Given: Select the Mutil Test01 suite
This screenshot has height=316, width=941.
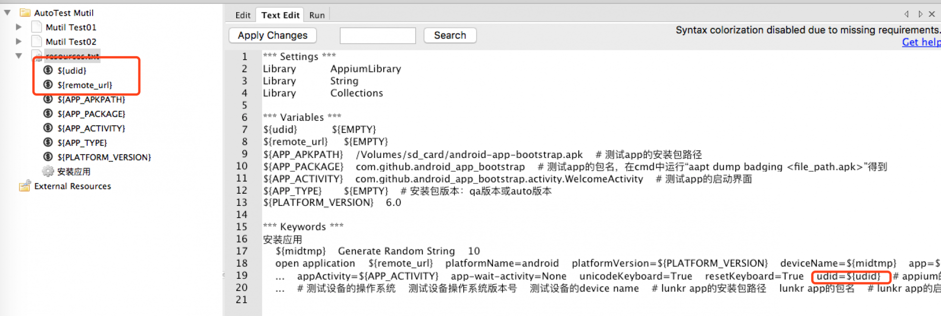Looking at the screenshot, I should click(x=71, y=27).
